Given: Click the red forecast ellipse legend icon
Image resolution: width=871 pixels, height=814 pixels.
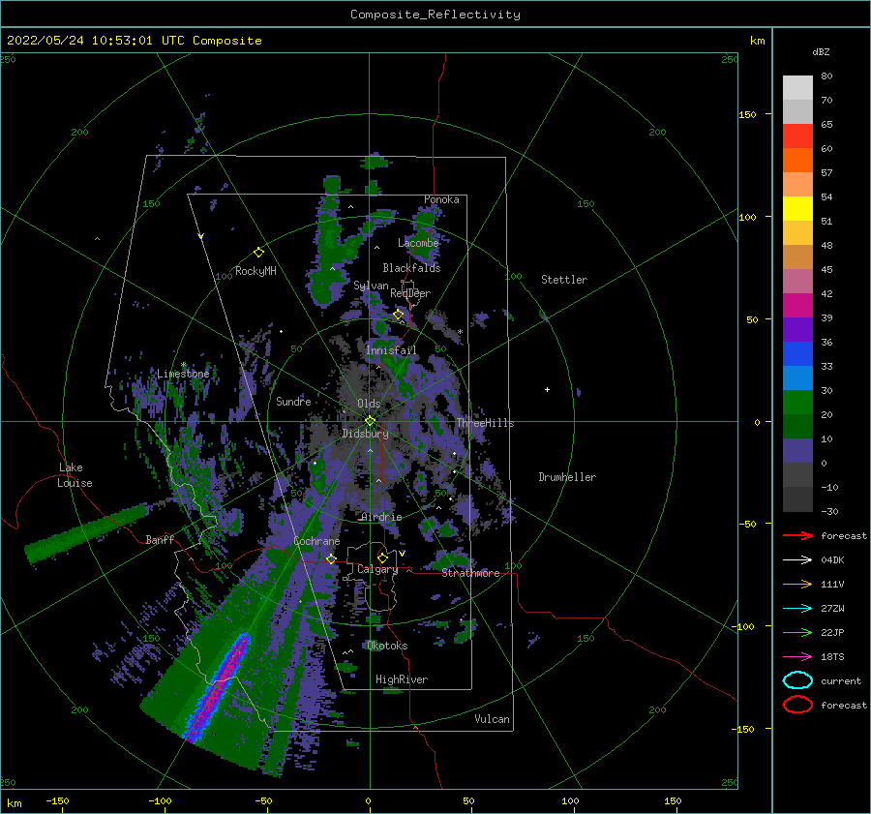Looking at the screenshot, I should (x=797, y=705).
